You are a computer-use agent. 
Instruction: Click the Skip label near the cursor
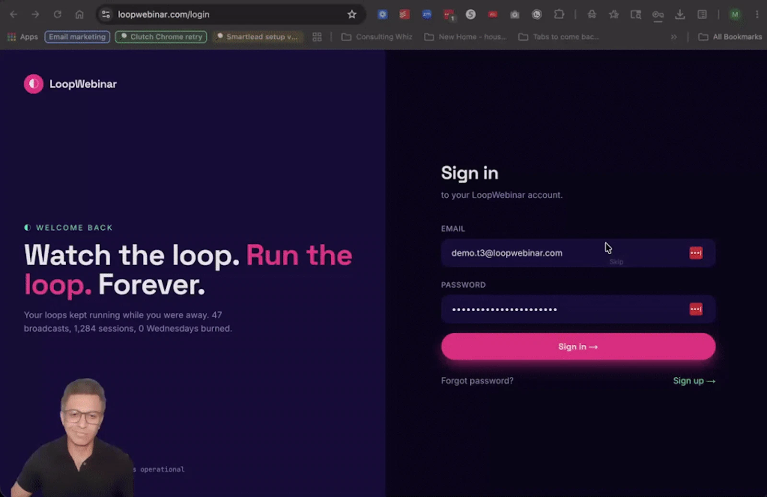pos(616,262)
